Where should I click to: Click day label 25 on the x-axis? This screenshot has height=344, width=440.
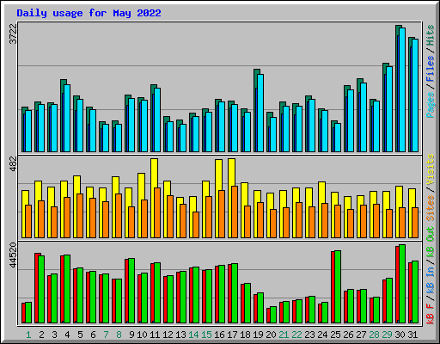(x=335, y=335)
